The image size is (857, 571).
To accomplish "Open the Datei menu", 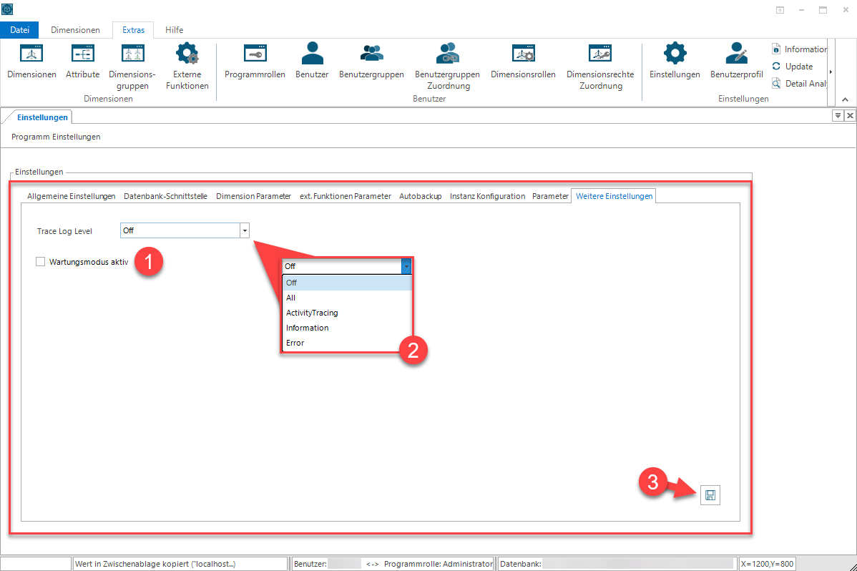I will coord(20,30).
